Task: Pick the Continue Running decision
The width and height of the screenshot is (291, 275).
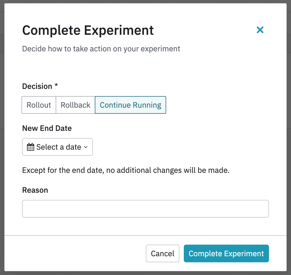Action: pos(130,105)
